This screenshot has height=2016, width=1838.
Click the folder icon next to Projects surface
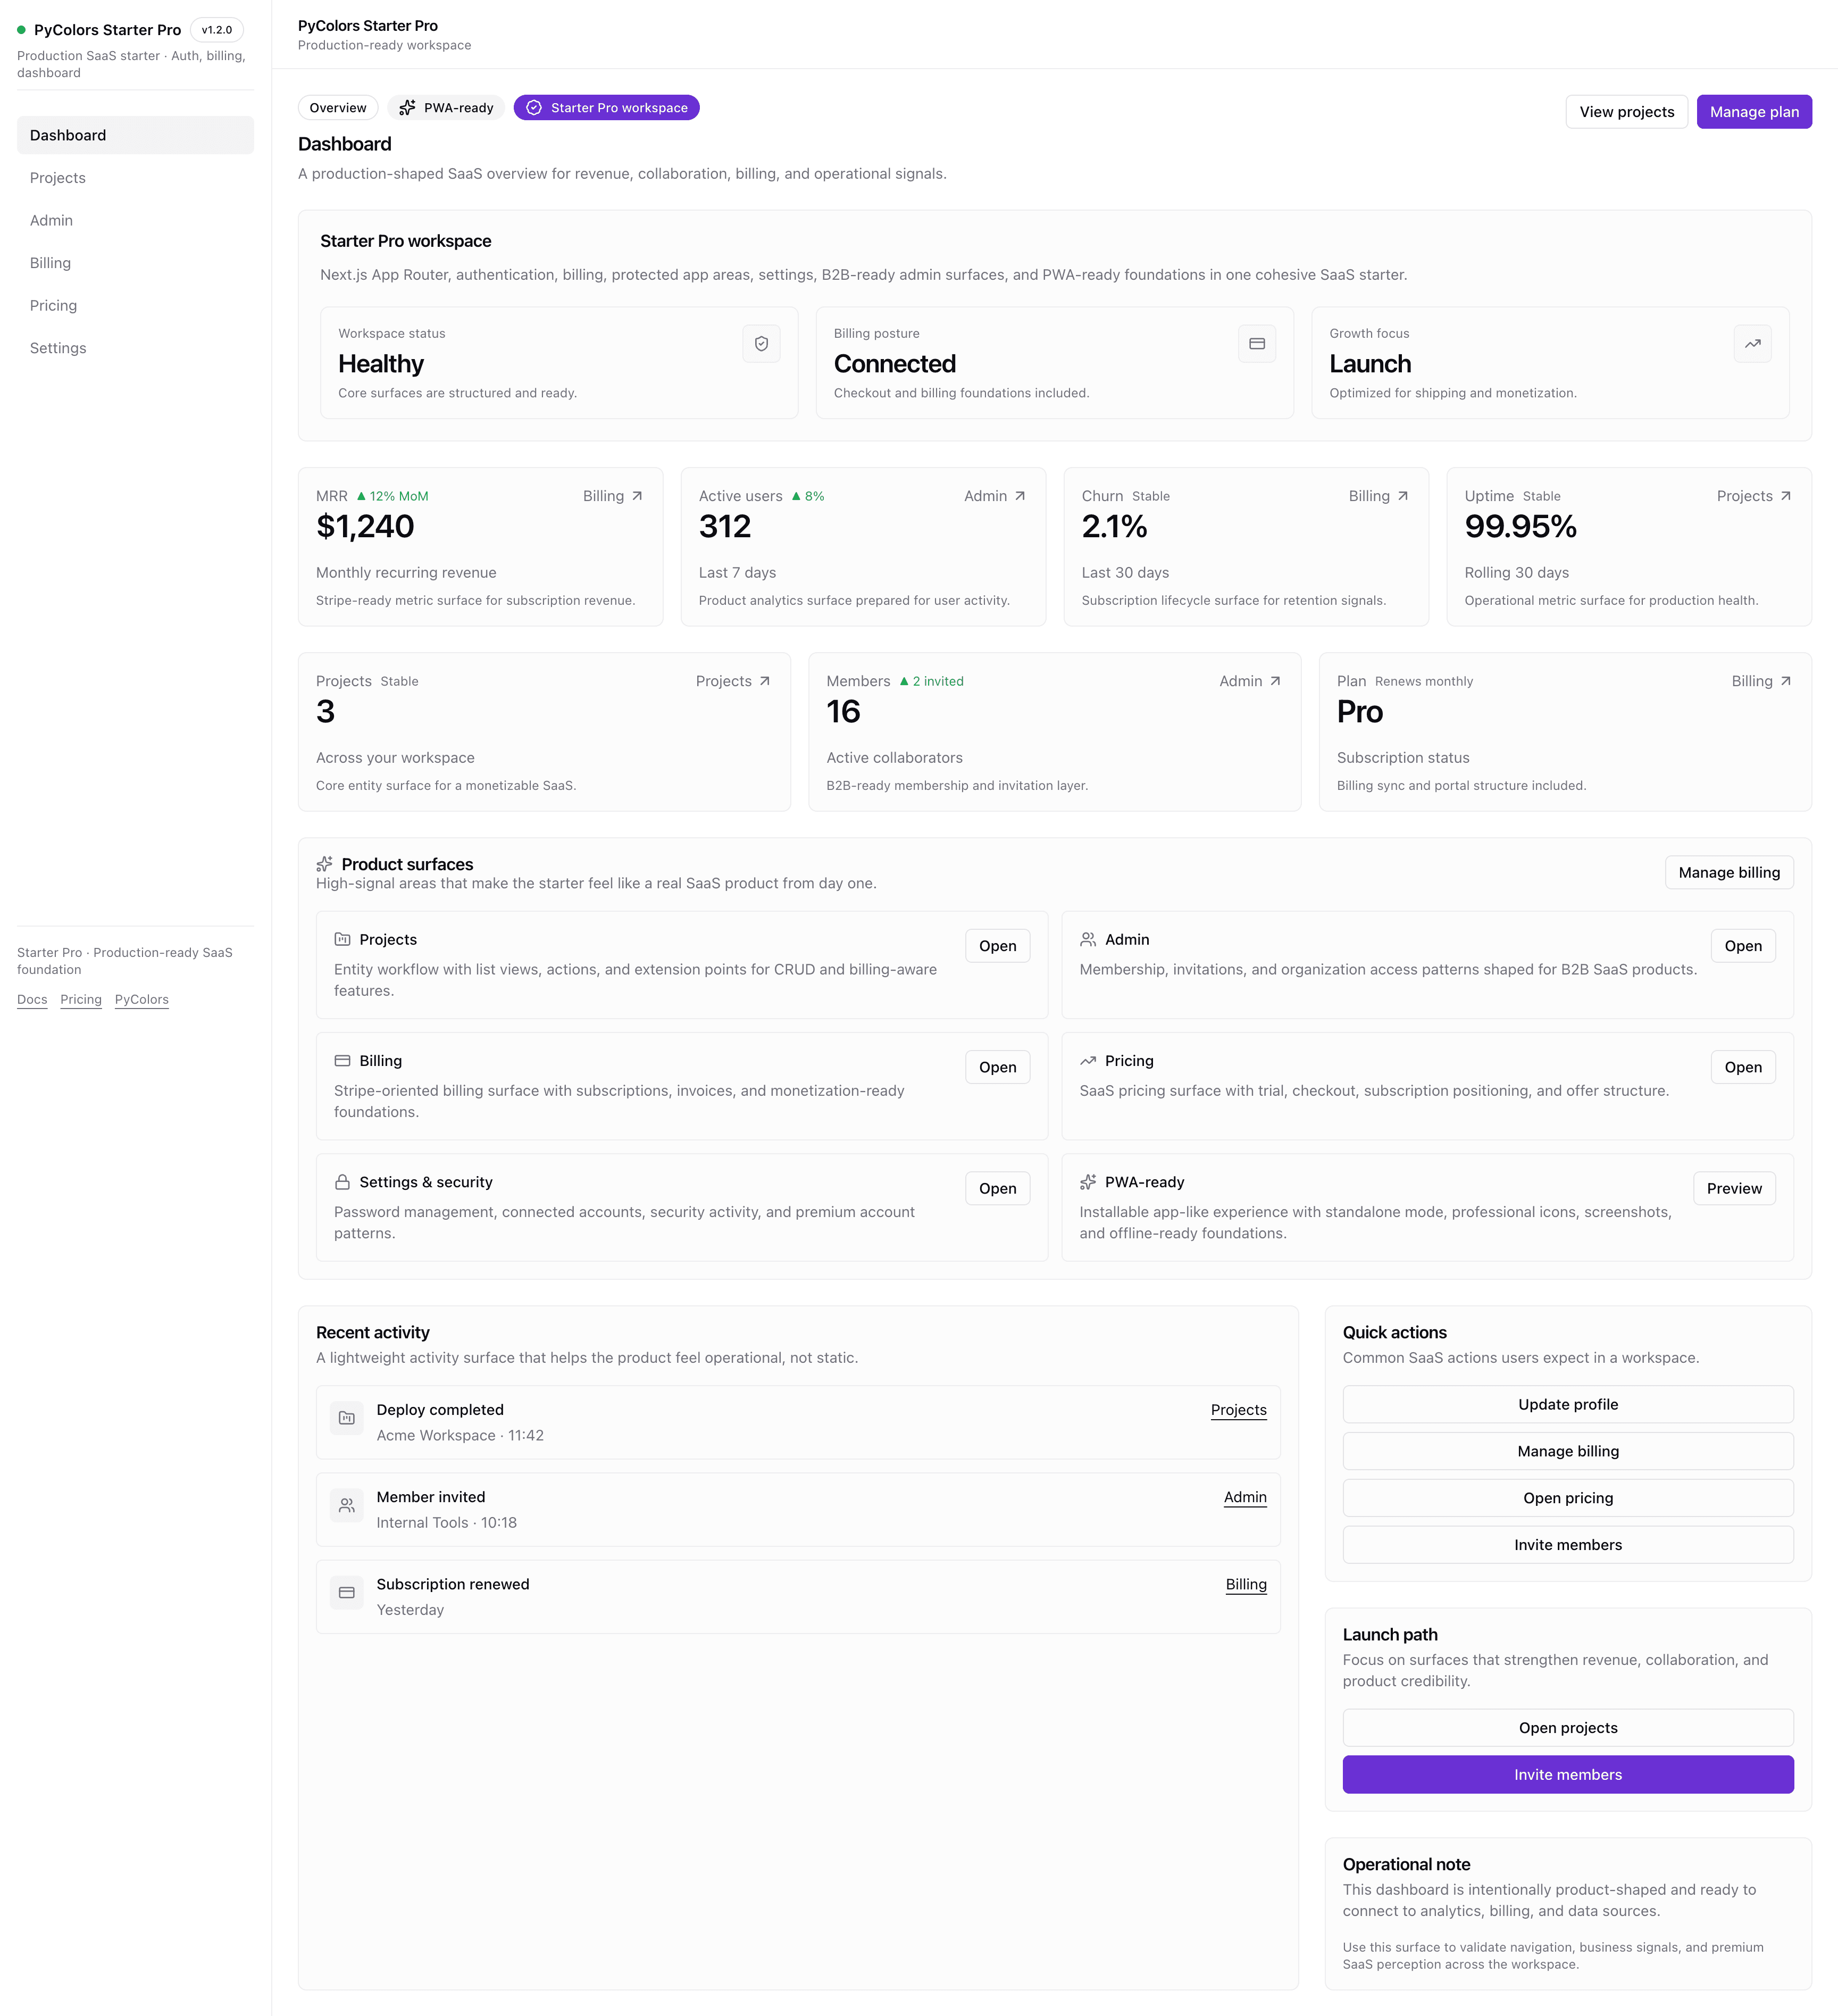point(342,939)
